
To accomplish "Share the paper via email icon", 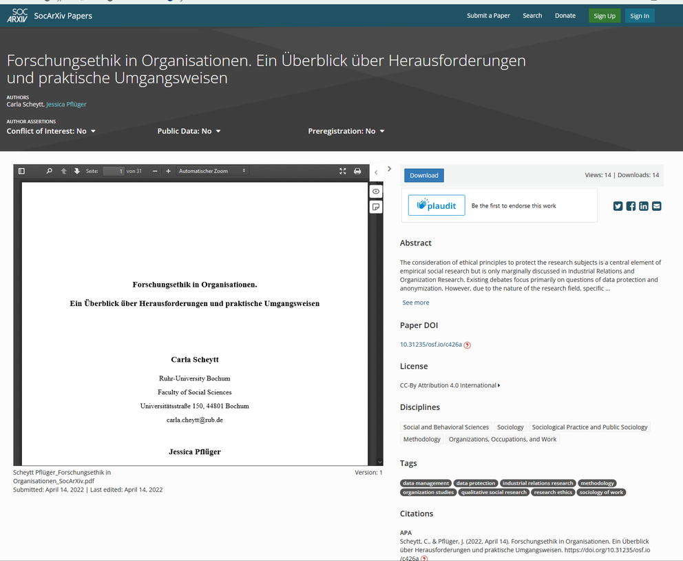I will point(656,206).
